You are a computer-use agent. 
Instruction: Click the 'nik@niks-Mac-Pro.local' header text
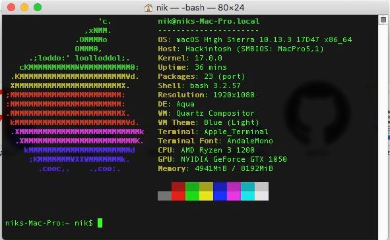pos(209,21)
